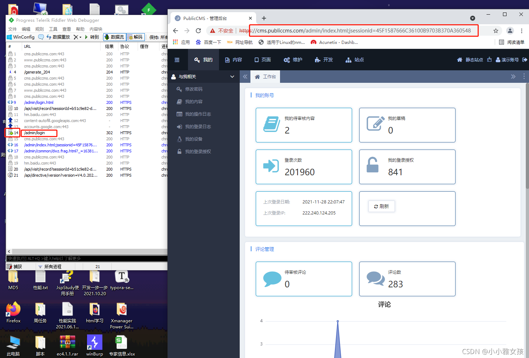Open 所有进程 process filter in Fiddler
This screenshot has width=529, height=358.
(50, 267)
